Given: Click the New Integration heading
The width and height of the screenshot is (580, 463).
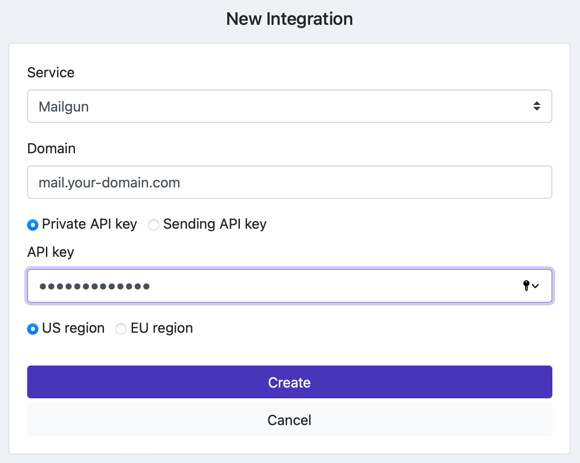Looking at the screenshot, I should 290,19.
